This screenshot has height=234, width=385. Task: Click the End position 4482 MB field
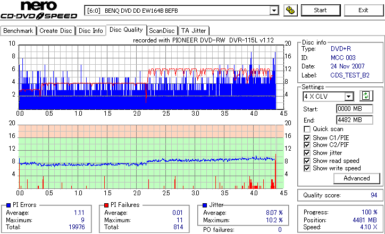point(354,120)
